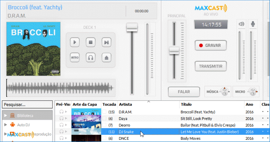Click the 14:17:55 clock display

(x=211, y=25)
